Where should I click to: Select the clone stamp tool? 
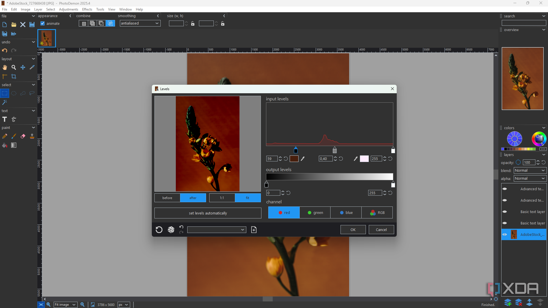coord(32,136)
